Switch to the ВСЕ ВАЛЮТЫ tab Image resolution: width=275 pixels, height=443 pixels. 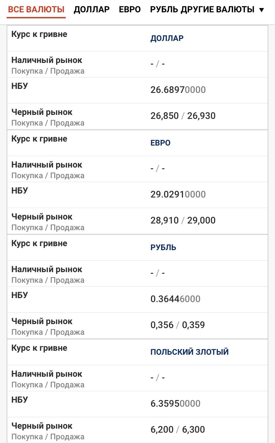point(36,9)
